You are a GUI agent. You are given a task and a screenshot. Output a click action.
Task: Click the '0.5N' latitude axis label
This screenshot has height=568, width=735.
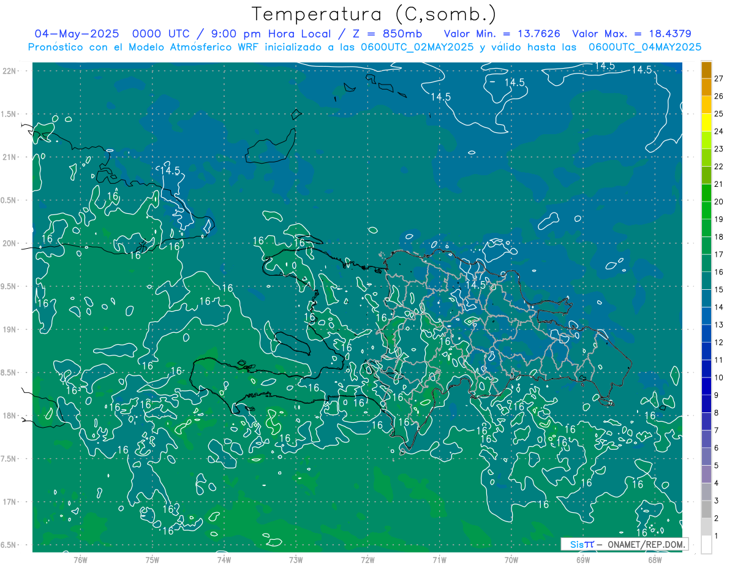click(9, 200)
